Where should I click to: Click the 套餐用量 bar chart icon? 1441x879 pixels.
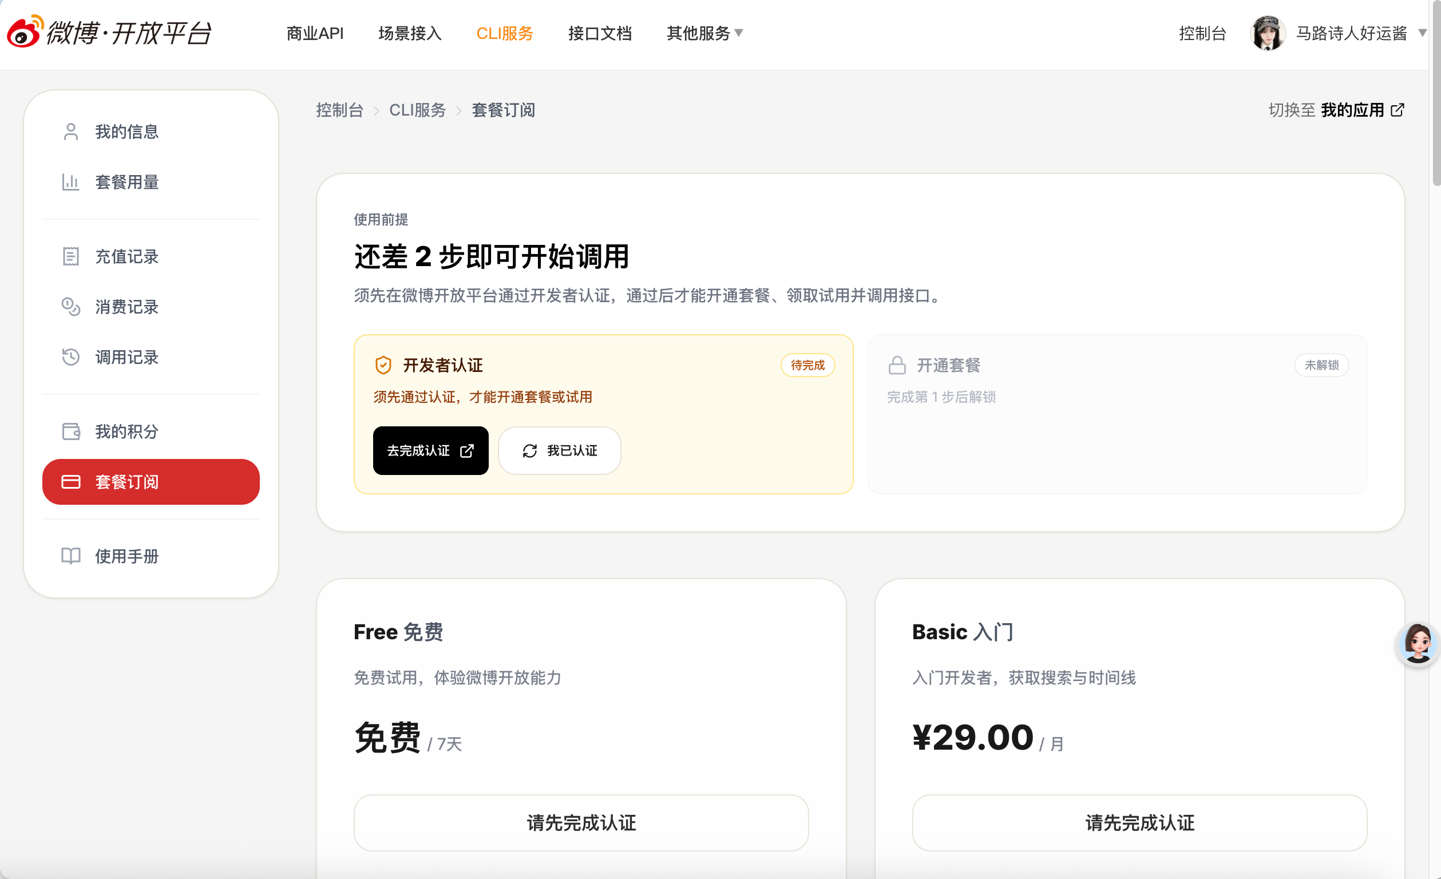71,182
